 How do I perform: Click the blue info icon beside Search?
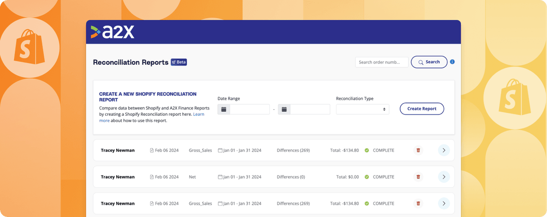pos(452,62)
